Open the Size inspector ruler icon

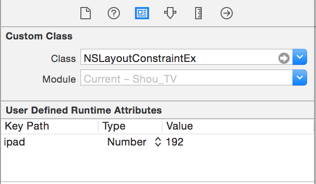point(198,13)
